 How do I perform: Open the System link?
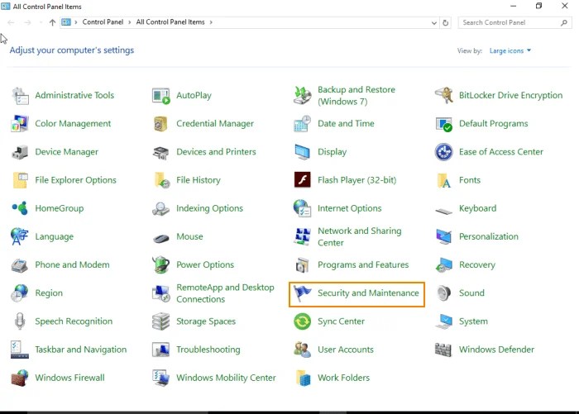point(473,321)
